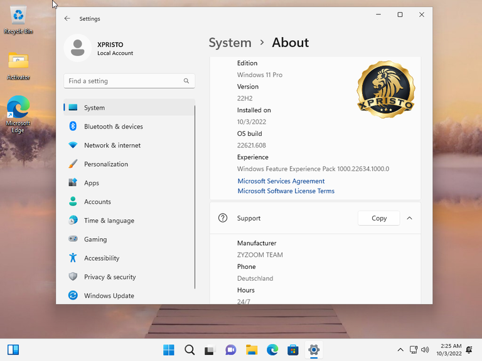The image size is (482, 361).
Task: Select the ZYZOOM TEAM manufacturer text
Action: pyautogui.click(x=260, y=255)
